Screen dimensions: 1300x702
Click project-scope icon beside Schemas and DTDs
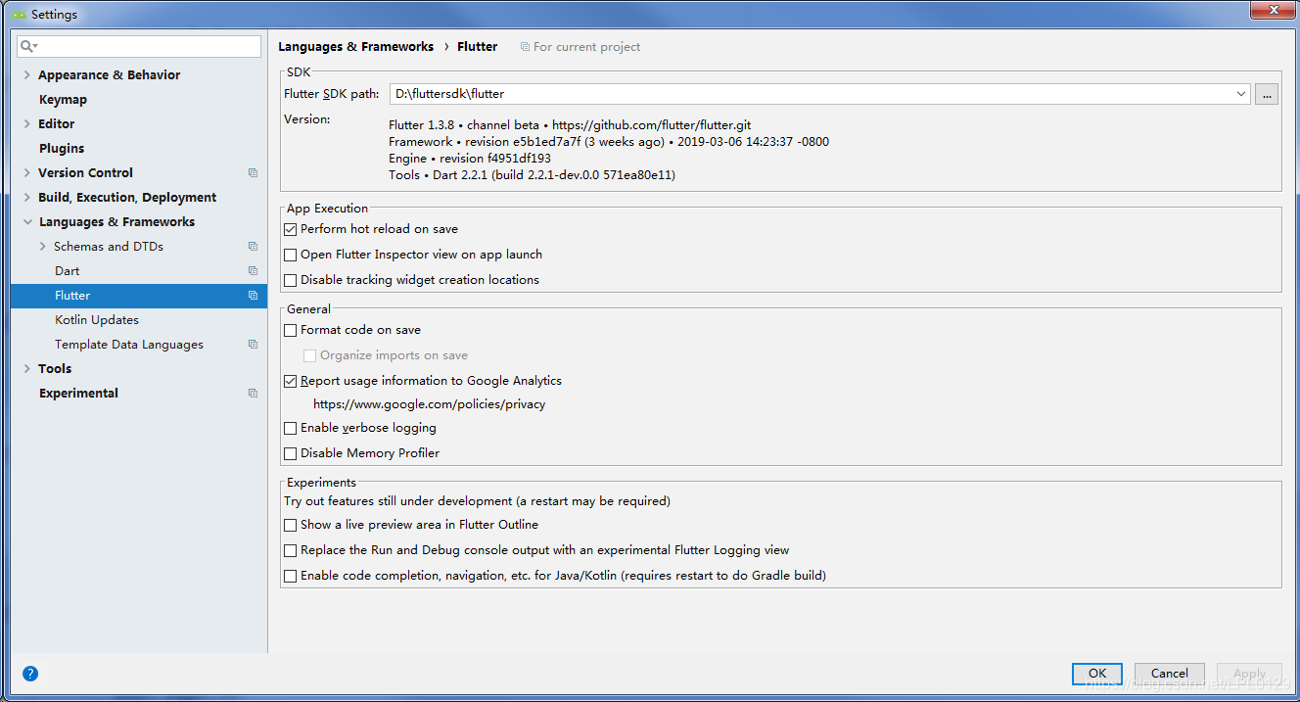coord(253,247)
